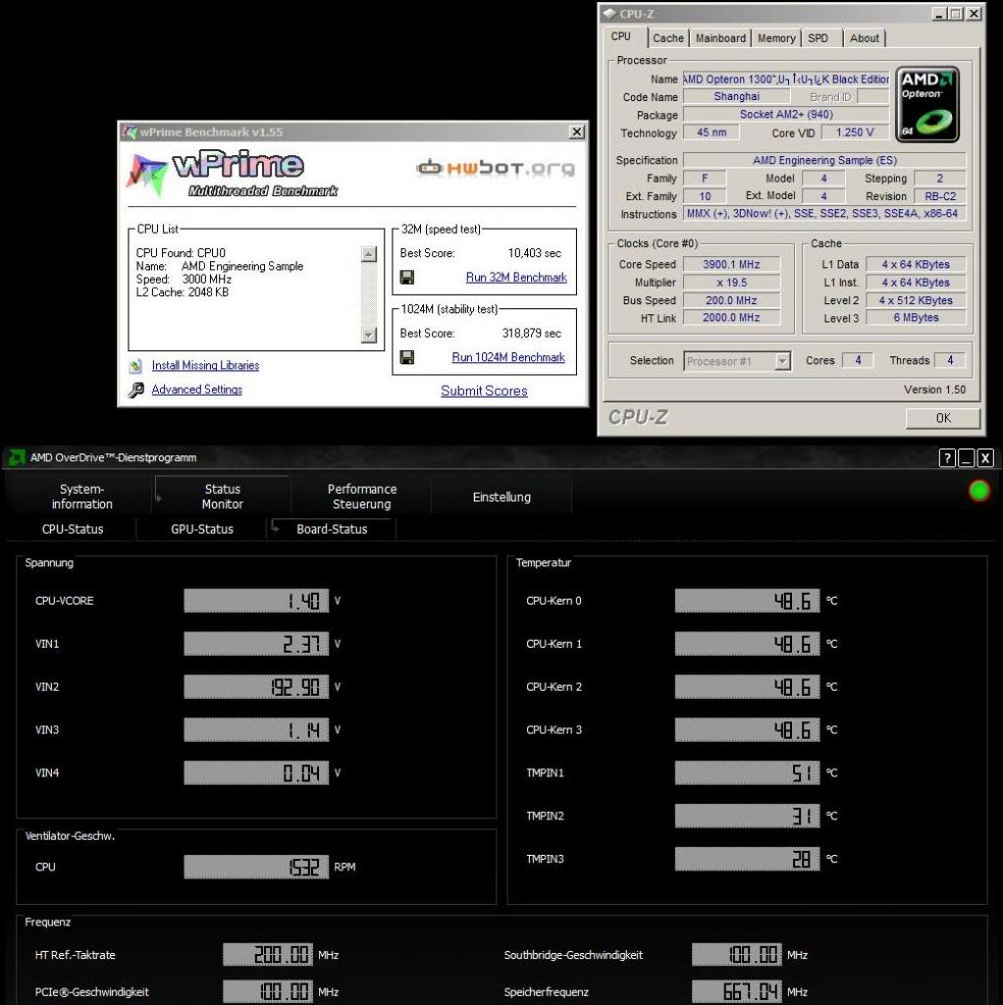Click the CPU-VCORE voltage readout
1003x1005 pixels.
pyautogui.click(x=256, y=601)
